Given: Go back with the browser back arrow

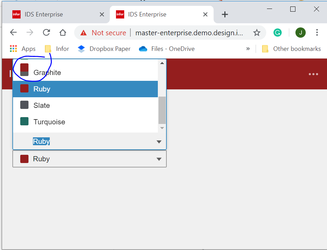Looking at the screenshot, I should tap(13, 33).
